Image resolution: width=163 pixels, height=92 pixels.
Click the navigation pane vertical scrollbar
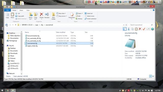pyautogui.click(x=21, y=52)
